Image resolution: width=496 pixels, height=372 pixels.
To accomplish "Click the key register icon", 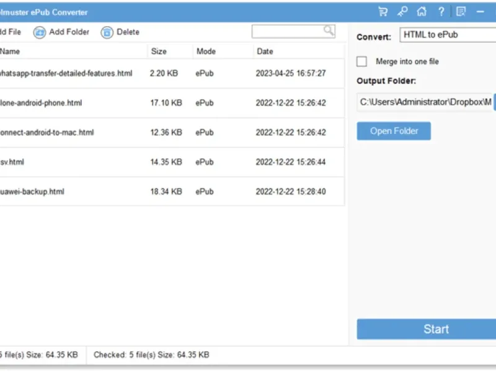I will click(402, 12).
